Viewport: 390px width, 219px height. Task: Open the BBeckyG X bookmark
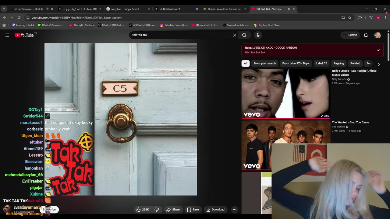[111, 25]
